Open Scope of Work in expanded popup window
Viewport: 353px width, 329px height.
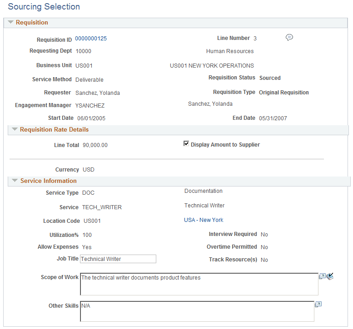[322, 276]
